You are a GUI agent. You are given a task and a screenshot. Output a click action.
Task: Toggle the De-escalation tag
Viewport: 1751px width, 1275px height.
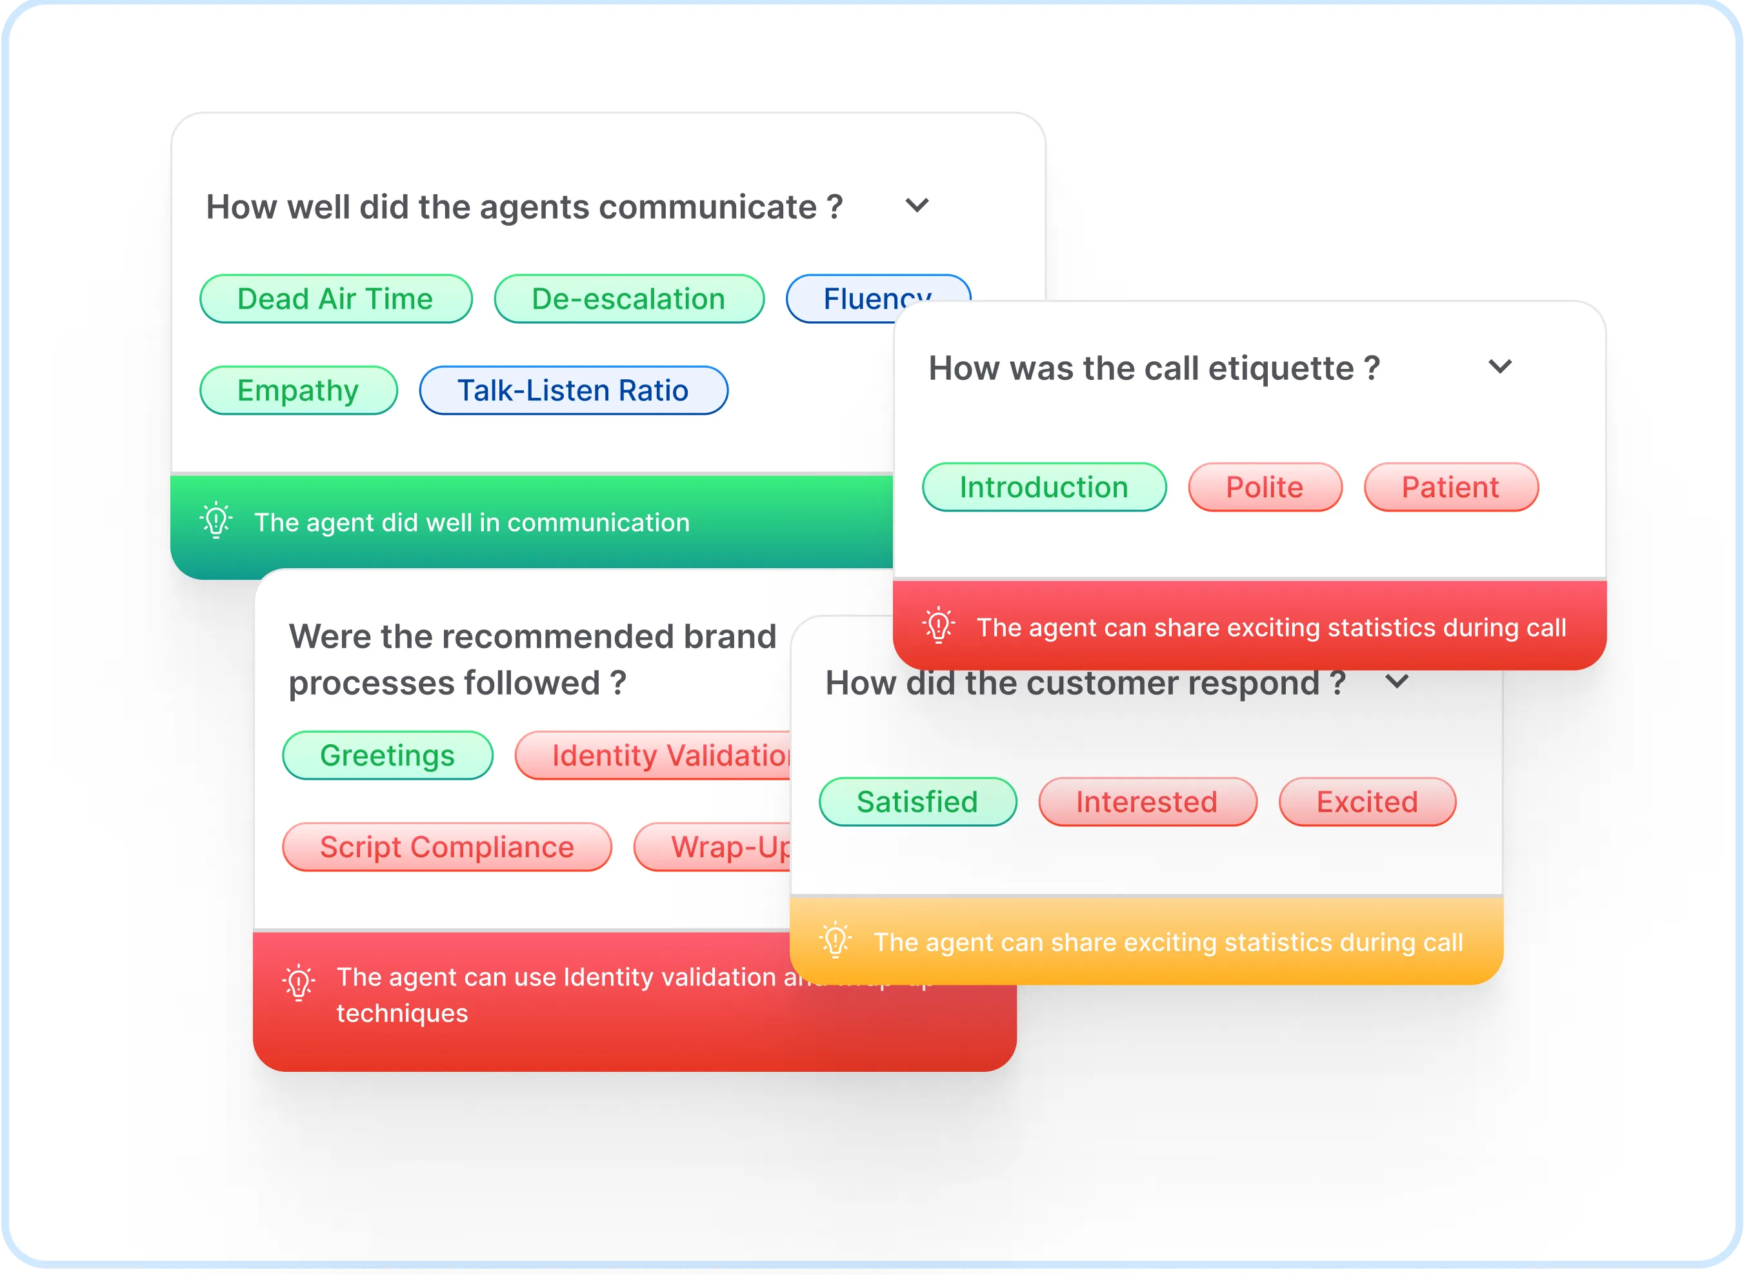click(x=628, y=299)
